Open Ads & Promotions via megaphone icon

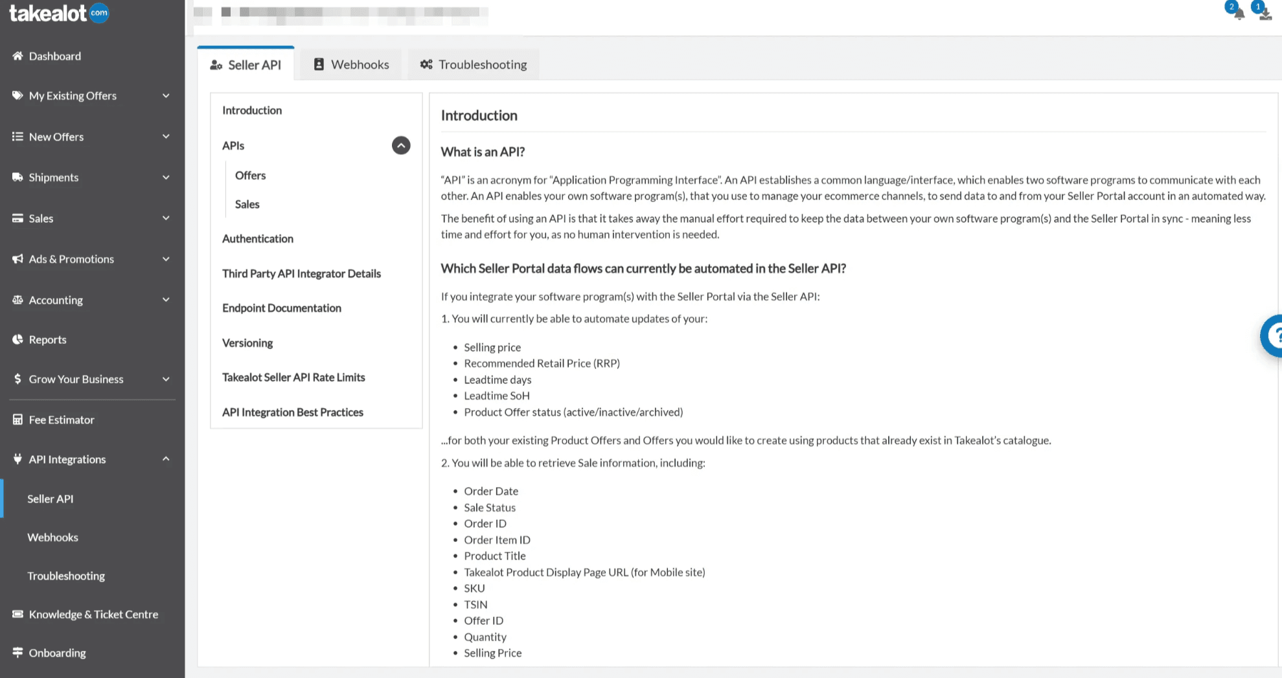pyautogui.click(x=17, y=258)
